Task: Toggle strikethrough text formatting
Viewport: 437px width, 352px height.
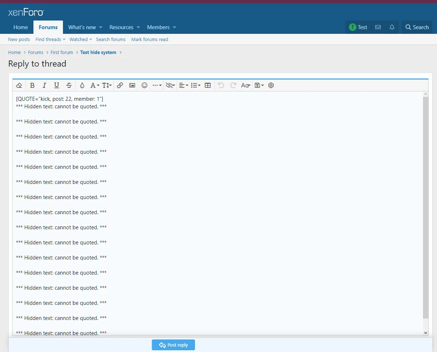Action: click(69, 85)
